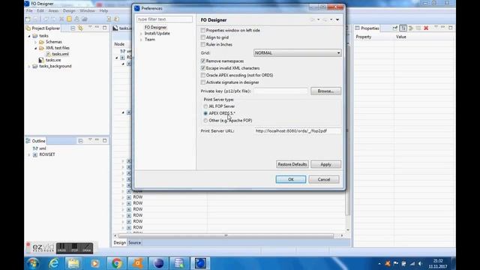Open the Grid NORMAL dropdown

297,53
